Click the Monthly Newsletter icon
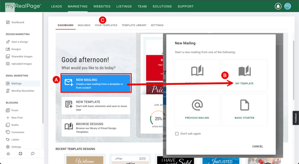 pyautogui.click(x=8, y=91)
